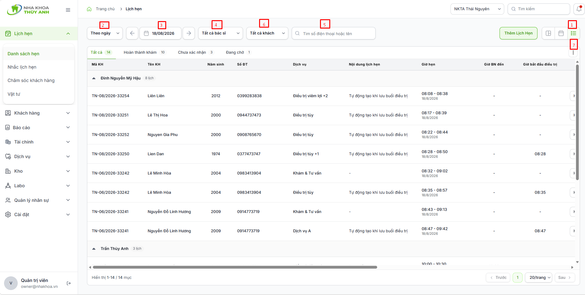The width and height of the screenshot is (585, 295).
Task: Click the calendar icon in date field
Action: click(x=146, y=33)
